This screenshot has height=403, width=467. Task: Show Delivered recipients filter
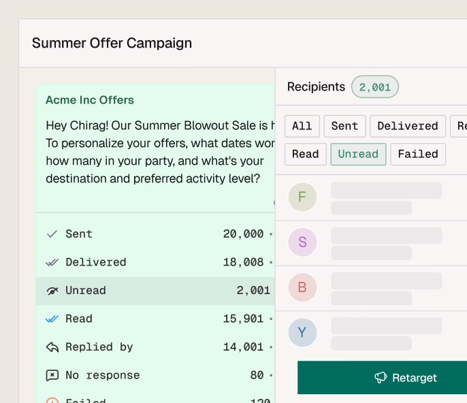point(407,126)
